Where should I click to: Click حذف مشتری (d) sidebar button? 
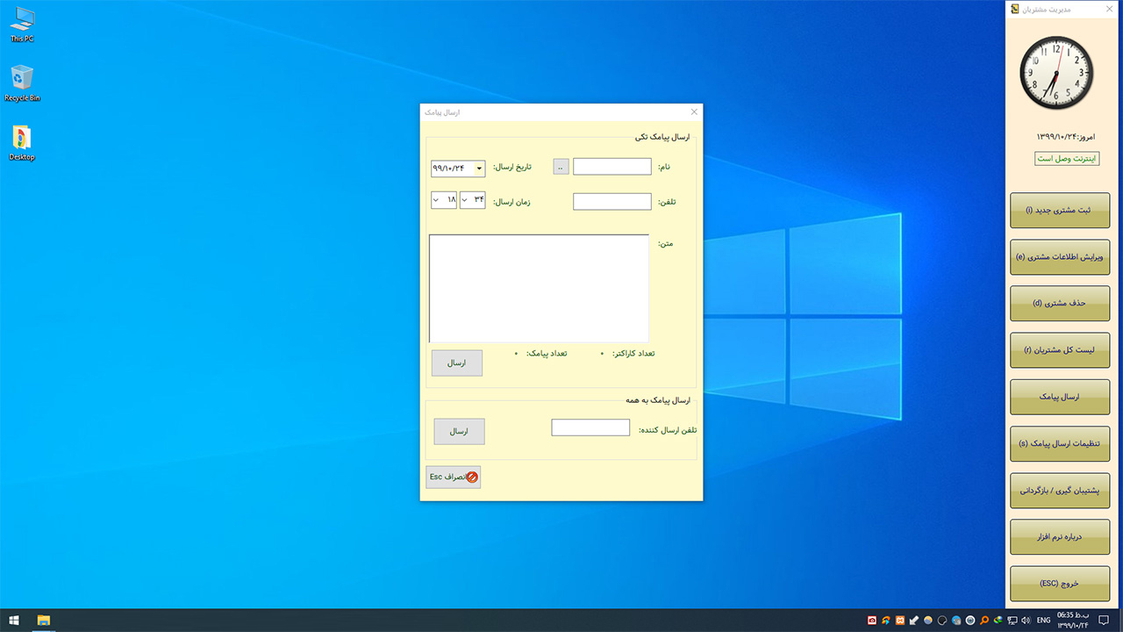tap(1060, 304)
